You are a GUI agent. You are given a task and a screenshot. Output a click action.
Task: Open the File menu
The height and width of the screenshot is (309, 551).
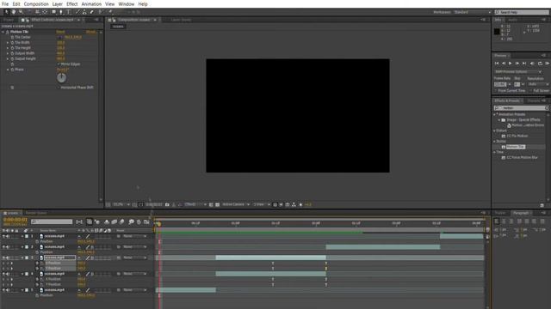(x=5, y=3)
